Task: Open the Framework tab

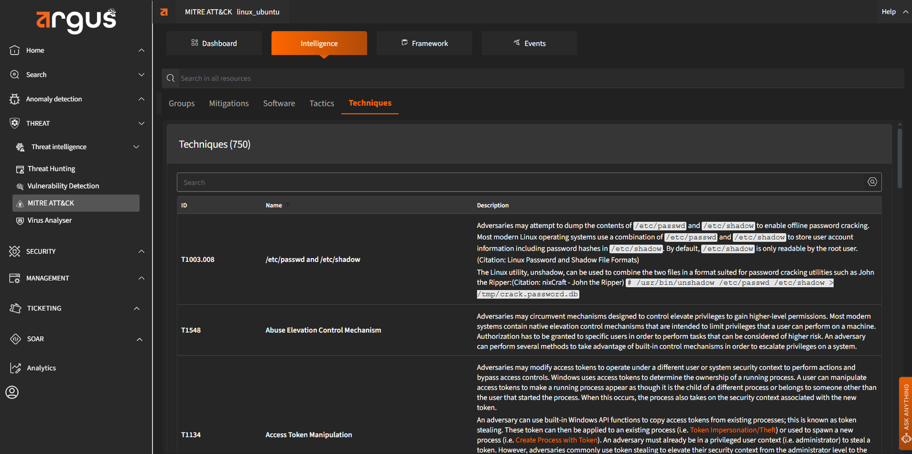Action: tap(424, 43)
